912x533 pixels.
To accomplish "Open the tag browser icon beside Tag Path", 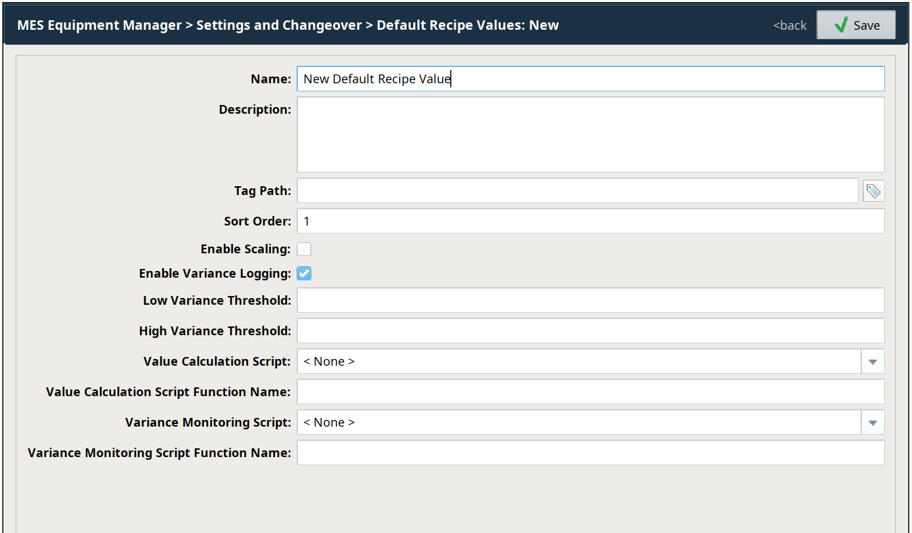I will [873, 191].
